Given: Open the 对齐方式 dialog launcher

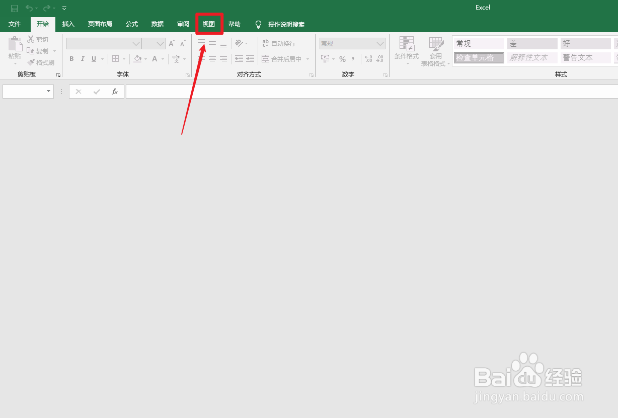Looking at the screenshot, I should pos(312,75).
